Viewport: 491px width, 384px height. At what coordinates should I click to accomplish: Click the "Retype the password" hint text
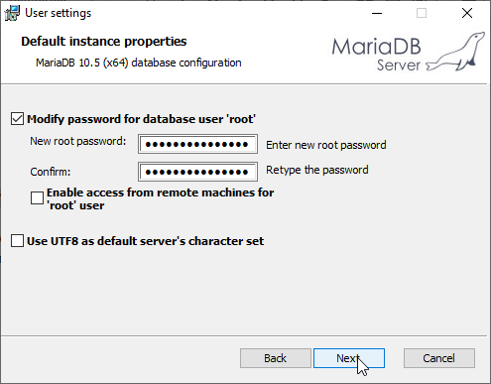point(317,170)
